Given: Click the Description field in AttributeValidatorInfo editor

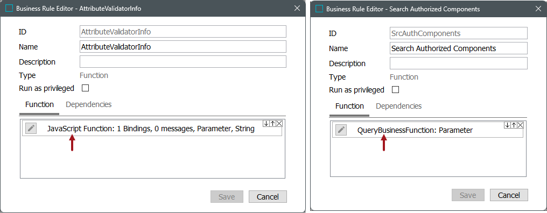Looking at the screenshot, I should click(x=183, y=62).
